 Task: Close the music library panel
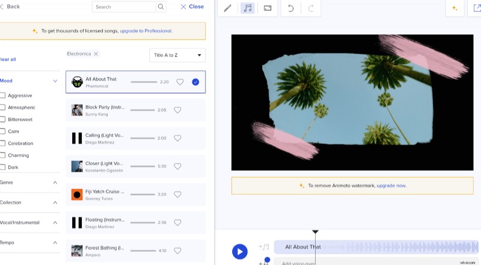[x=192, y=7]
